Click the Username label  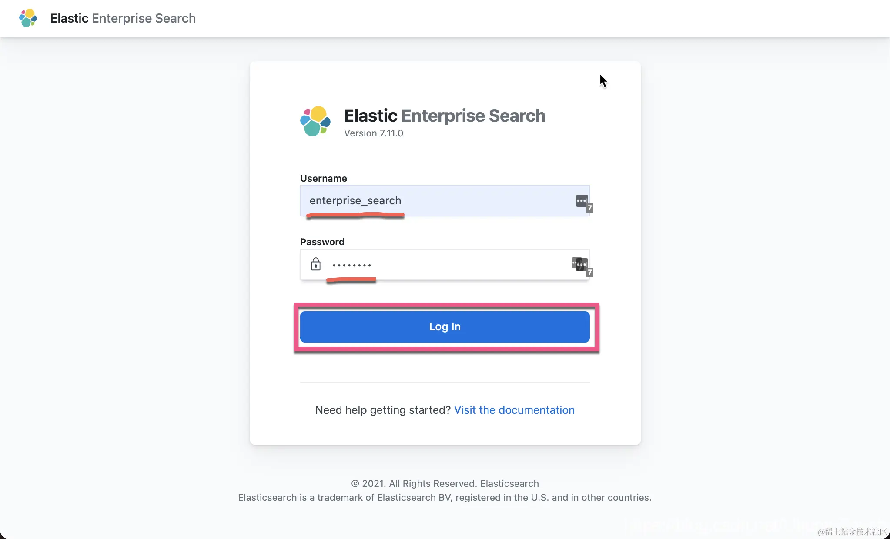(323, 178)
